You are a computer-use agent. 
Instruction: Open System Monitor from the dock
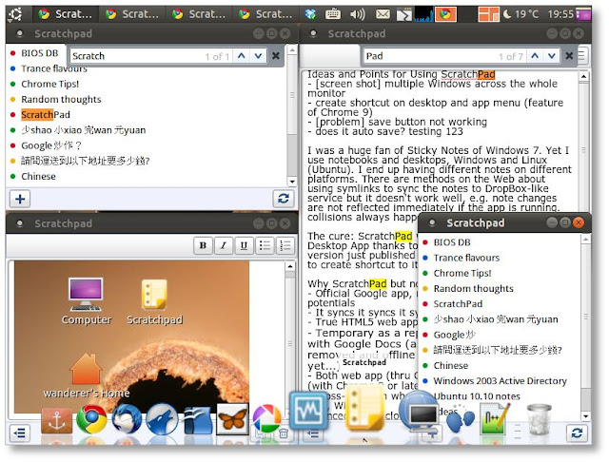click(x=308, y=411)
